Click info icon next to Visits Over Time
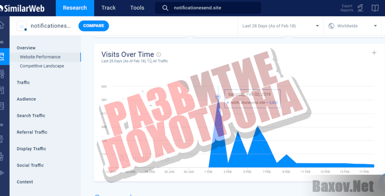Viewport: 385px width, 196px height. (159, 55)
